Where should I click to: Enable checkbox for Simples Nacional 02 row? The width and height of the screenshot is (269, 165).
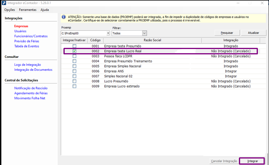point(74,76)
